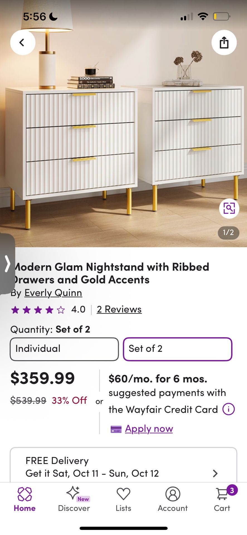Open Lists via the heart icon
The image size is (247, 535).
pos(123,494)
